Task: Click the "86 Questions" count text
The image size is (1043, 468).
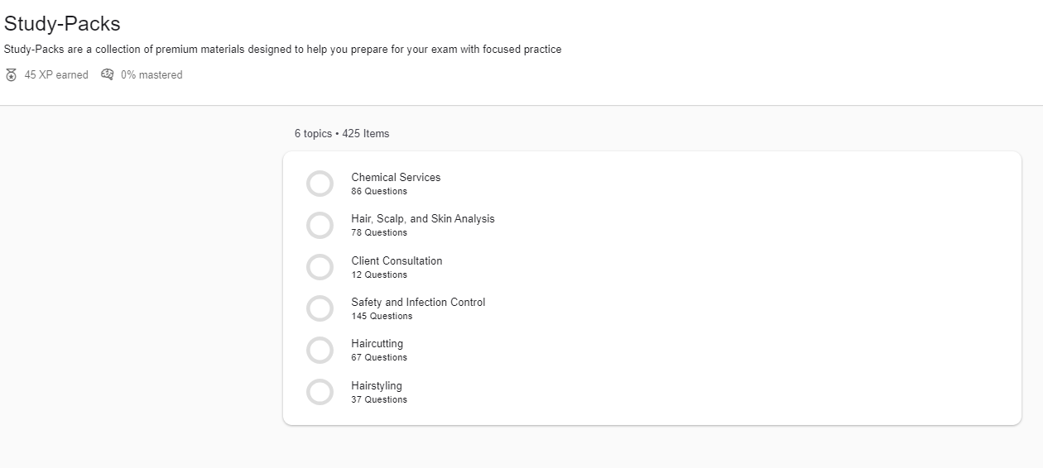Action: [x=379, y=191]
